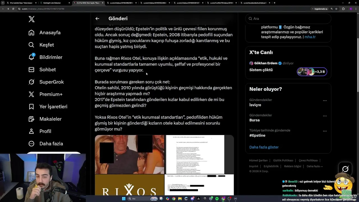This screenshot has width=359, height=202.
Task: Open the email document image
Action: click(x=199, y=155)
